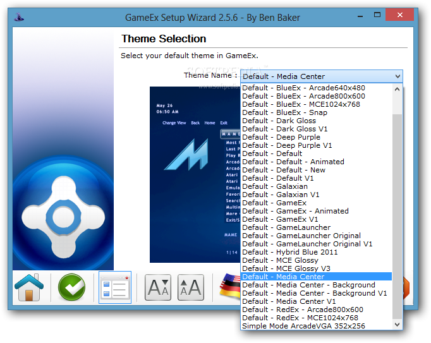Click the decrease font size icon

click(158, 287)
